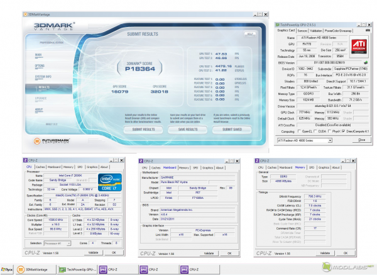Screen dimensions: 377x275
Task: Open Memory tab in the CPU-Z processor window
Action: 68,167
